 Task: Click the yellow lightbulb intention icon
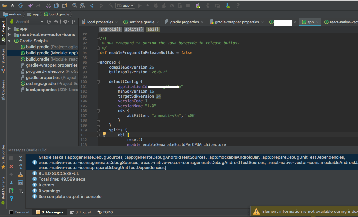[x=104, y=134]
